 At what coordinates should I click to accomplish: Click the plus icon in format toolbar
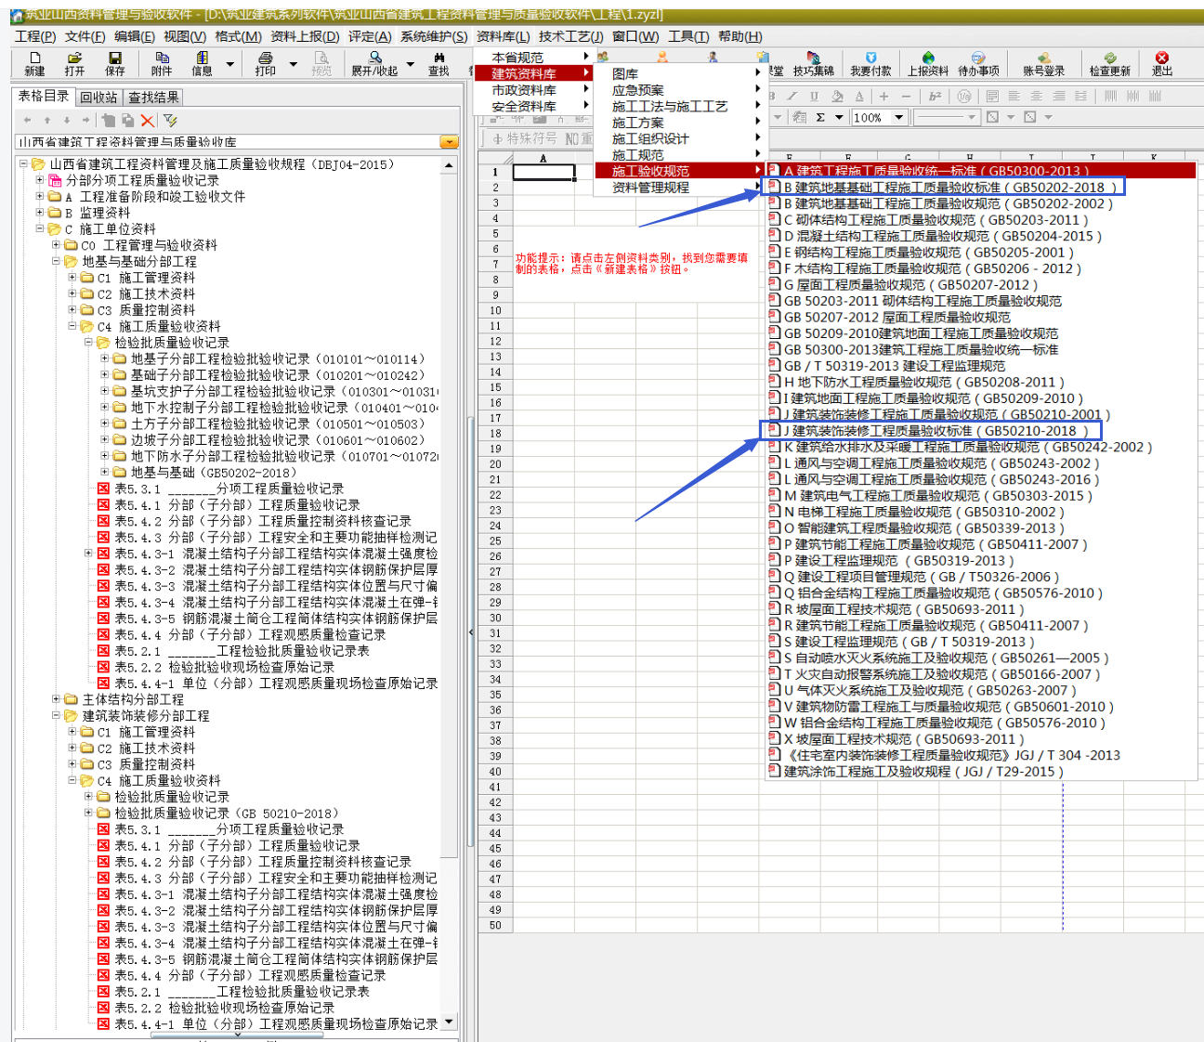tap(883, 97)
